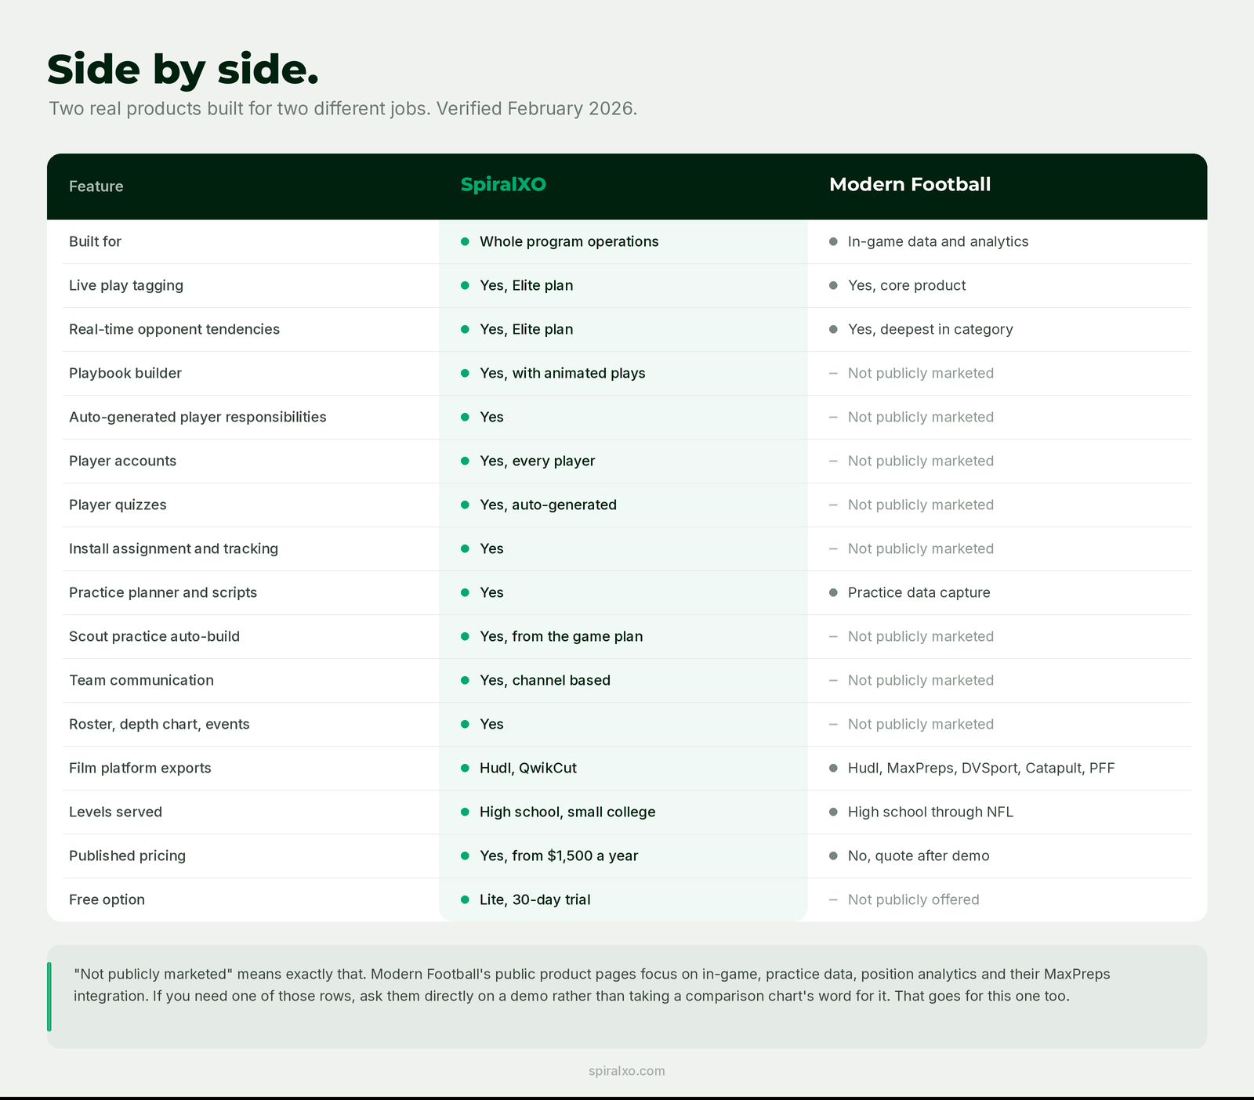Image resolution: width=1254 pixels, height=1100 pixels.
Task: Select 'Practice planner and scripts' label
Action: (163, 592)
